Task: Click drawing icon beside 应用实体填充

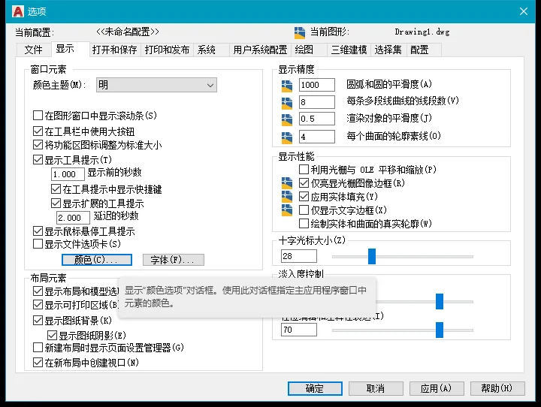Action: pyautogui.click(x=287, y=196)
